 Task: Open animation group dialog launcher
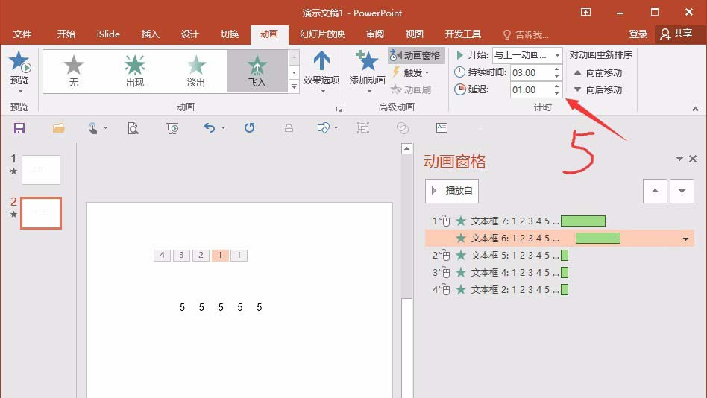click(339, 109)
